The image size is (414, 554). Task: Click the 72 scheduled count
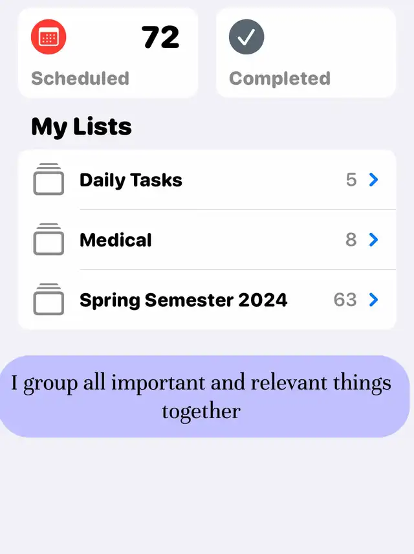coord(160,37)
